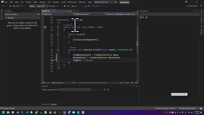Open the Debug configuration dropdown
Image resolution: width=204 pixels, height=115 pixels.
pyautogui.click(x=33, y=6)
